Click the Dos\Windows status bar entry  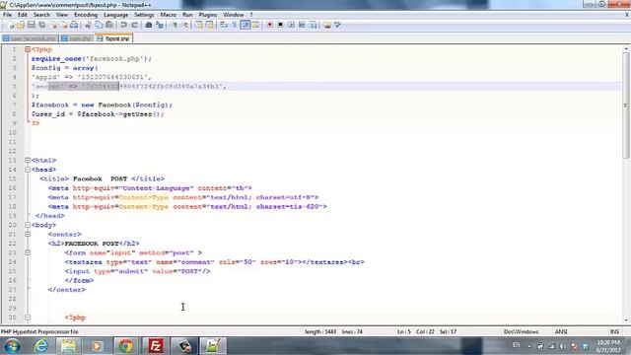coord(522,331)
